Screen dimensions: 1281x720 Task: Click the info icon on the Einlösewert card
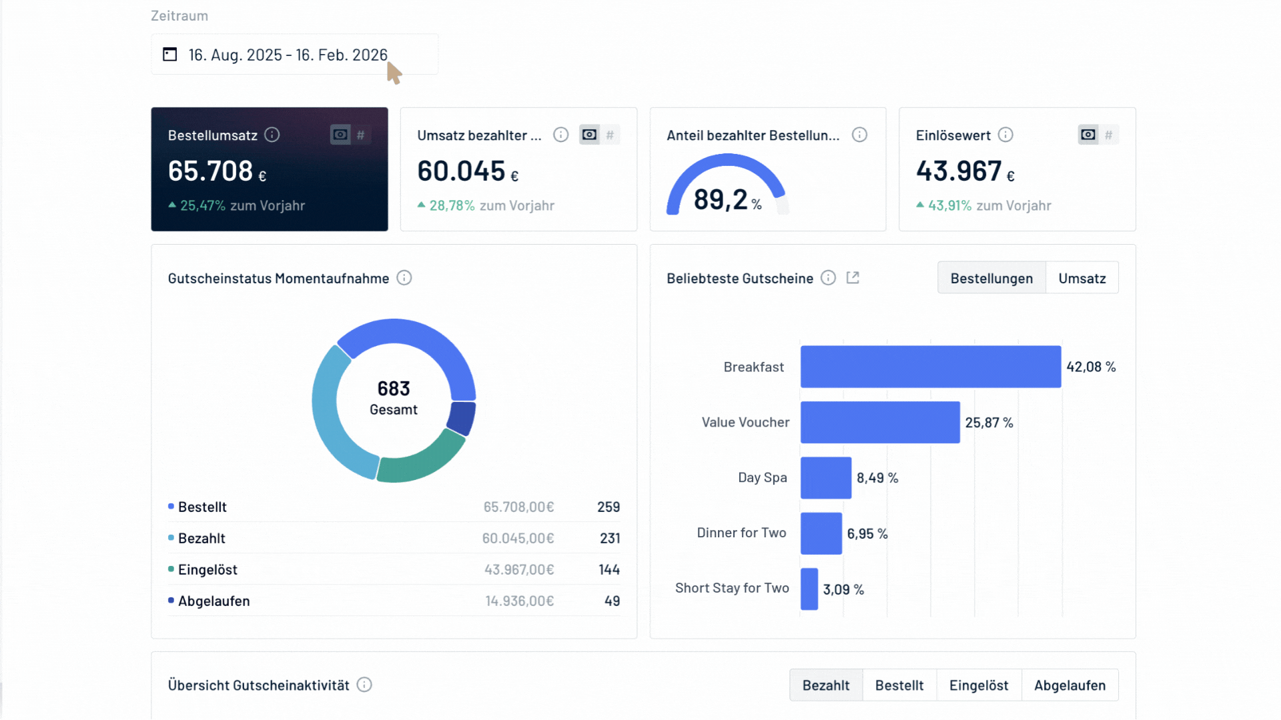pyautogui.click(x=1006, y=134)
